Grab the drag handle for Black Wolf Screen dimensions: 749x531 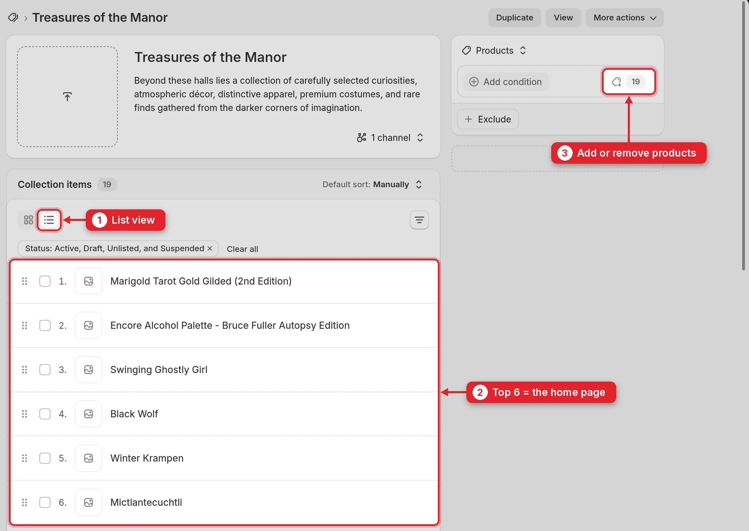coord(25,414)
